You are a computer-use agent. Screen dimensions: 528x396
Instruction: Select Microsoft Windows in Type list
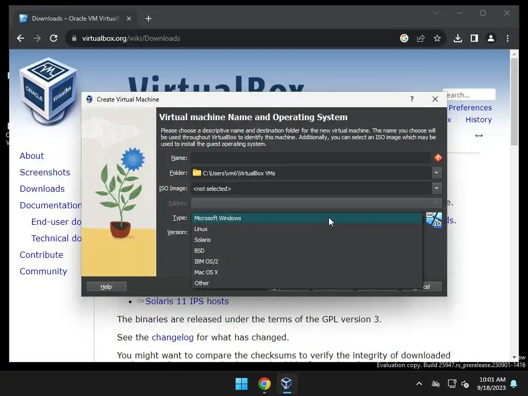[307, 218]
